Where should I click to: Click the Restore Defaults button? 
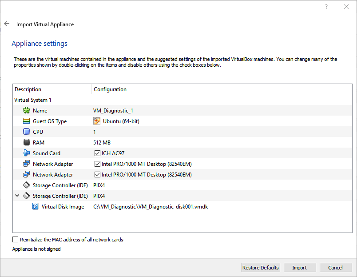pos(261,267)
